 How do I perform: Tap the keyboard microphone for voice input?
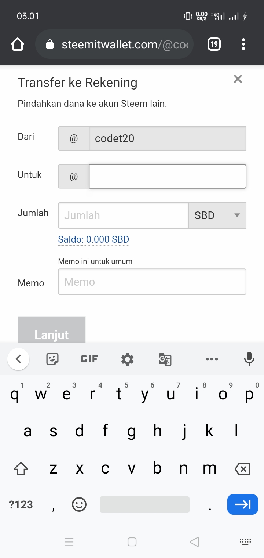coord(249,359)
